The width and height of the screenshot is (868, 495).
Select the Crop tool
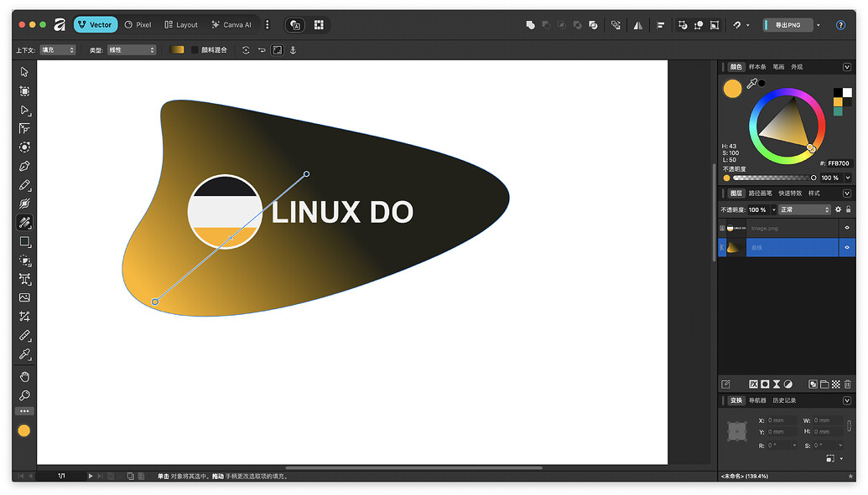point(24,317)
